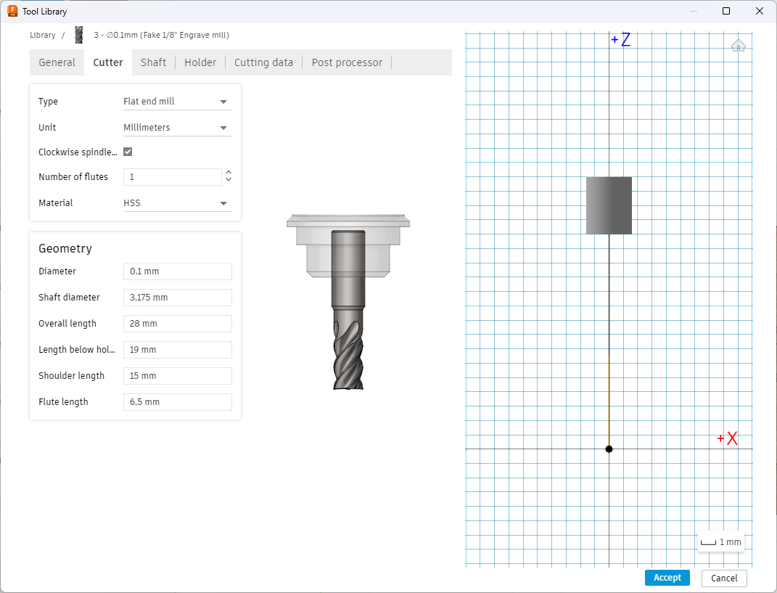The image size is (777, 593).
Task: Toggle the Clockwise spindle rotation checkbox
Action: [128, 152]
